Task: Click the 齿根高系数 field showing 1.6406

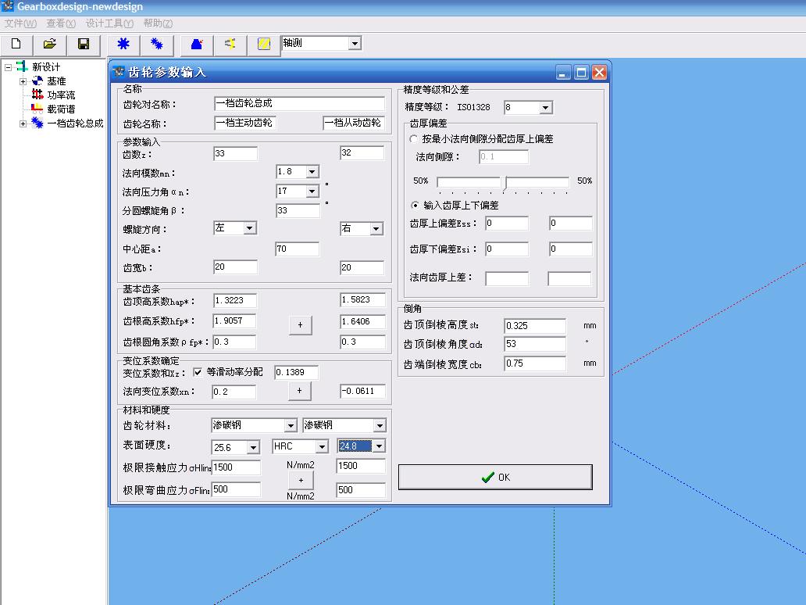Action: [x=362, y=321]
